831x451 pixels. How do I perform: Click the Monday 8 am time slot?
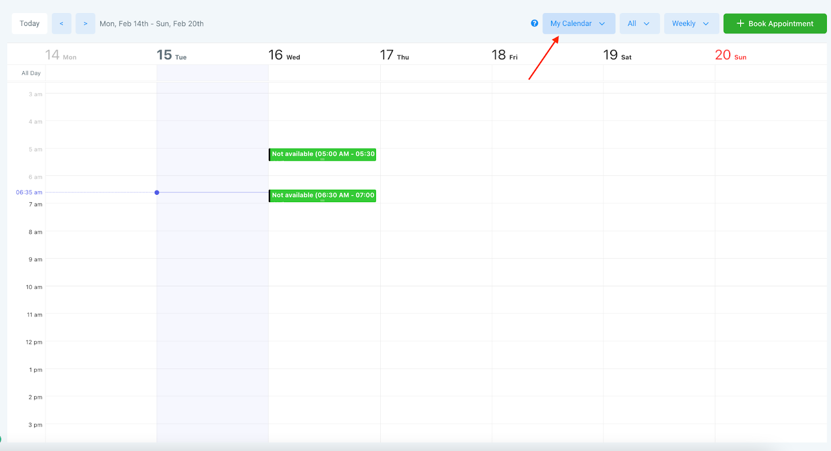101,244
